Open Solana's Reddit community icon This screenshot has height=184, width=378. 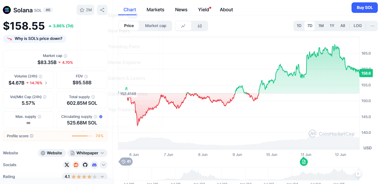76,165
